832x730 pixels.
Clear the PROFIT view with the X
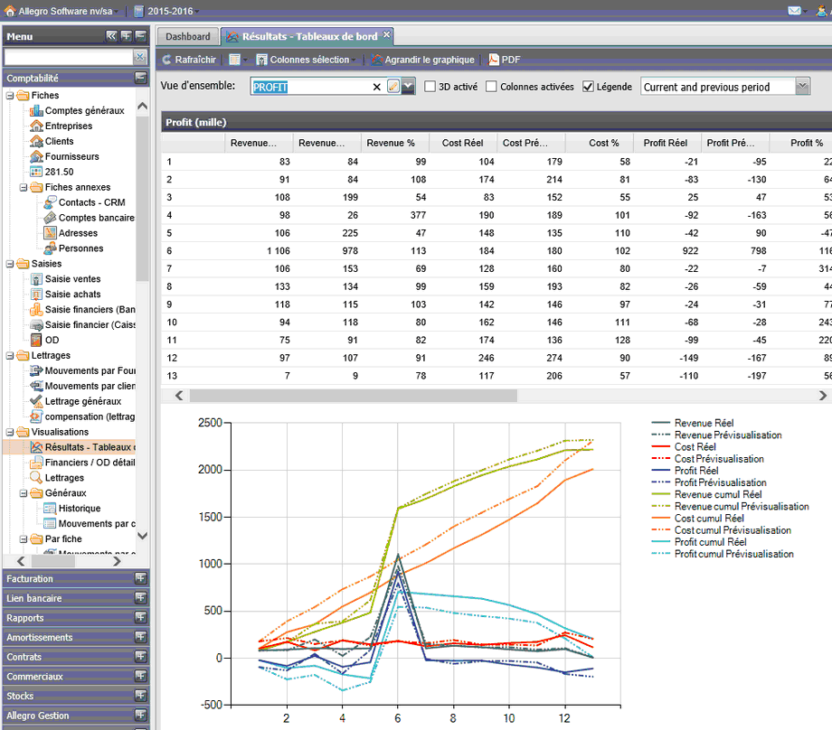click(x=377, y=87)
